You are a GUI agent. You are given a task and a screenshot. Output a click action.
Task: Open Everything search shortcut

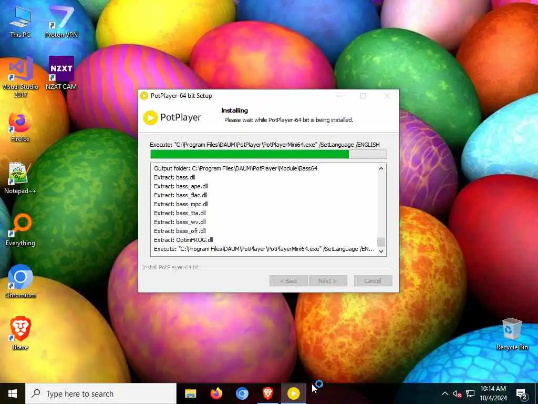pos(20,230)
